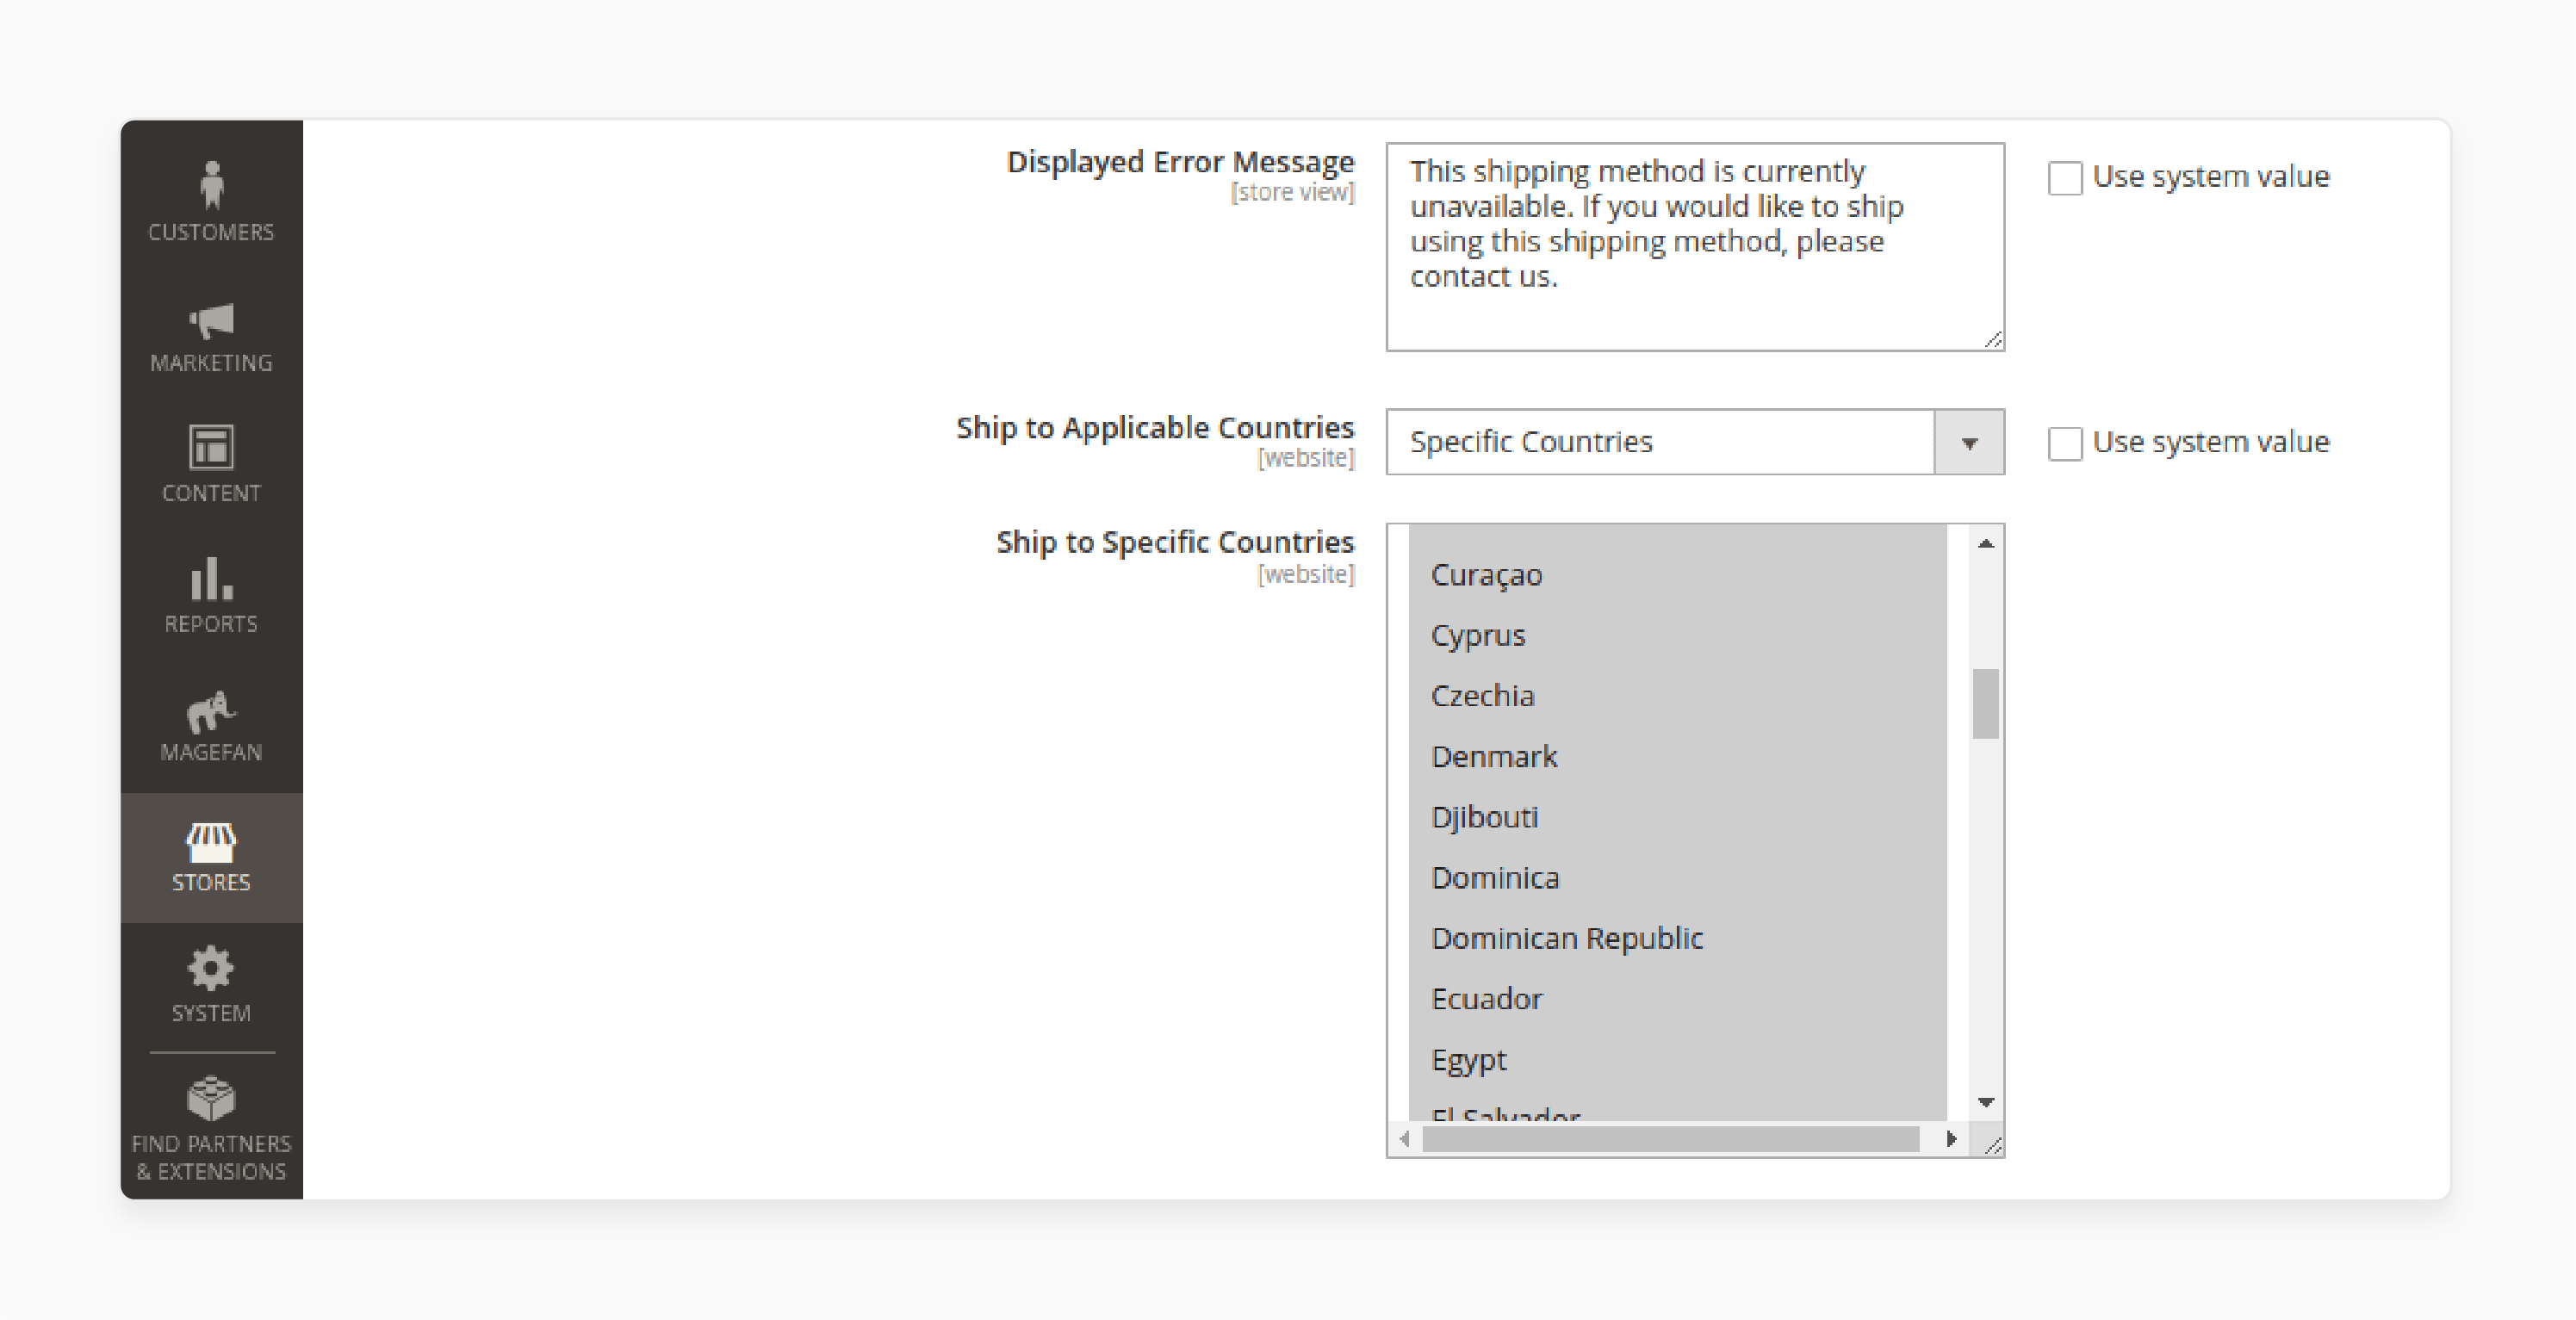Click the countries list horizontal scrollbar thumb

(x=1671, y=1138)
